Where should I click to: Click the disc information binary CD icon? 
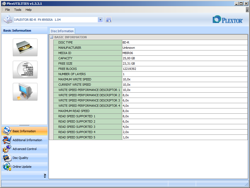tap(25, 70)
